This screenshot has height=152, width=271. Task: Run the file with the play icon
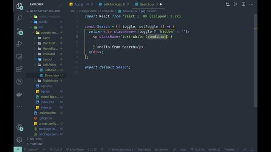235,4
